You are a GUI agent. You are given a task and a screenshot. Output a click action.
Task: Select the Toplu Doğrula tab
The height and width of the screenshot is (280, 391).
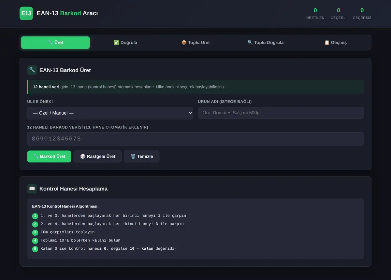266,43
